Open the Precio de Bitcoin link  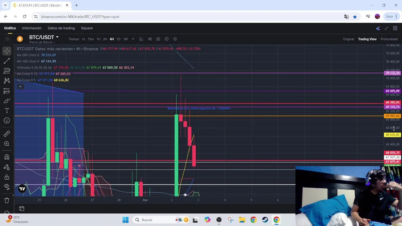pos(42,42)
